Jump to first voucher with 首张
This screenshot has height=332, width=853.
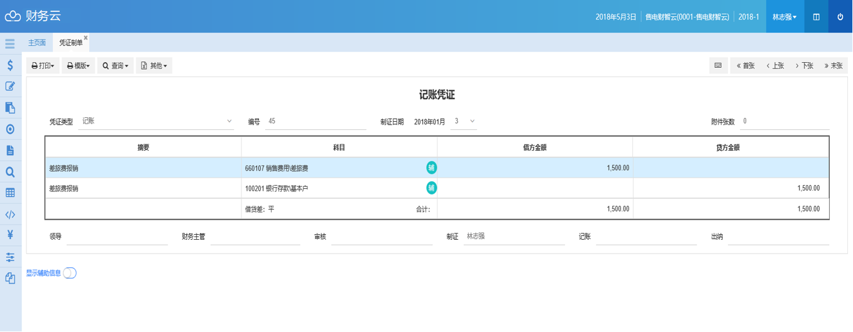tap(746, 65)
